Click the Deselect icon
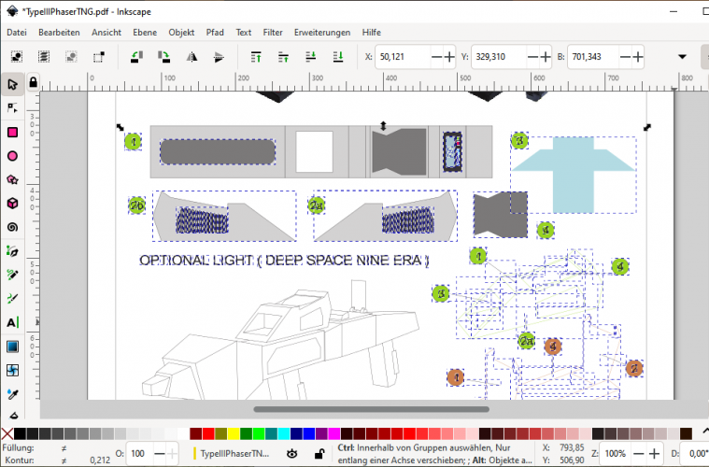The height and width of the screenshot is (467, 709). [x=71, y=57]
